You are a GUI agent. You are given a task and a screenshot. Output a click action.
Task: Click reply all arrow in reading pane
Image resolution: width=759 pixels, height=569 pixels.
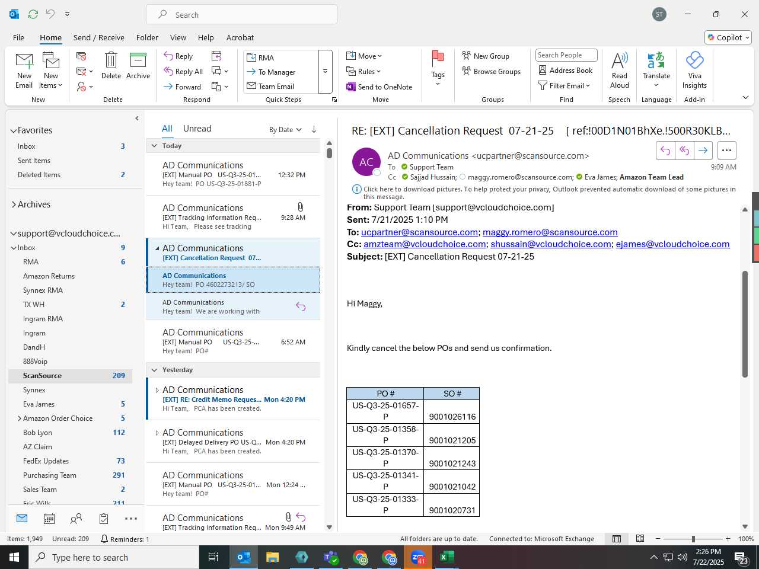tap(684, 151)
